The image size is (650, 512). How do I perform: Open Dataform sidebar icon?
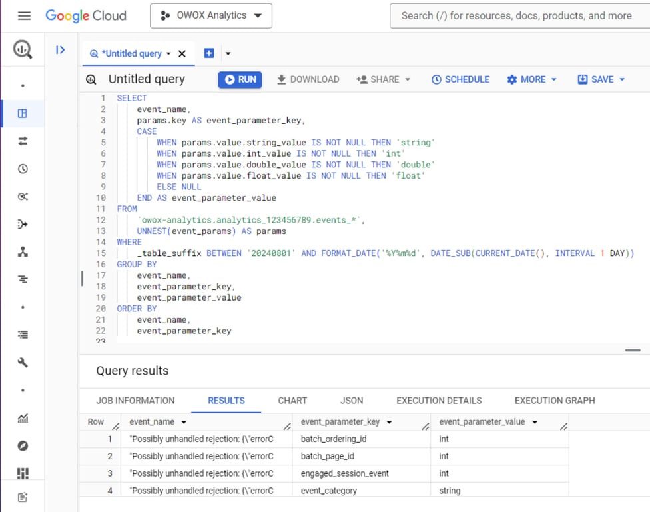click(23, 224)
